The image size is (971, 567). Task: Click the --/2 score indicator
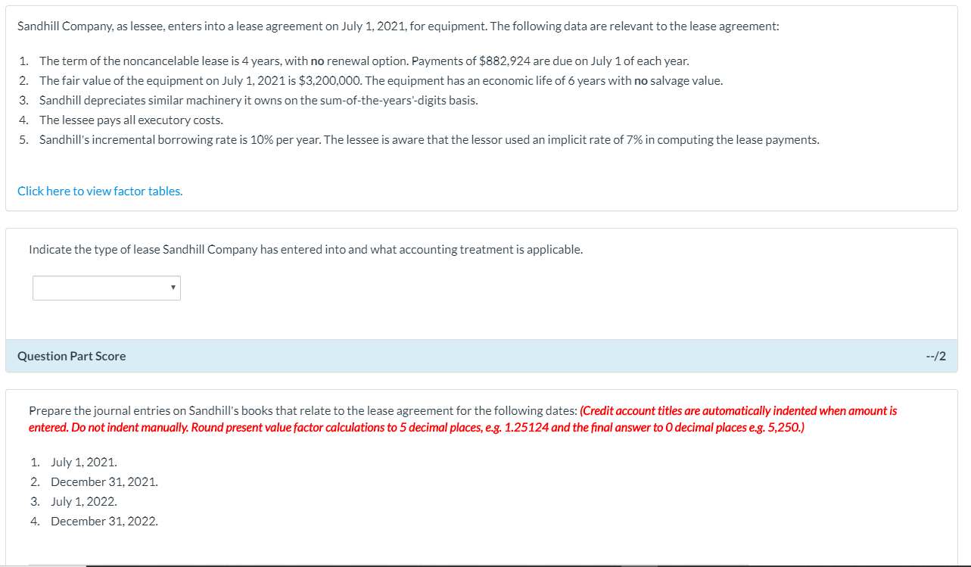click(x=935, y=356)
